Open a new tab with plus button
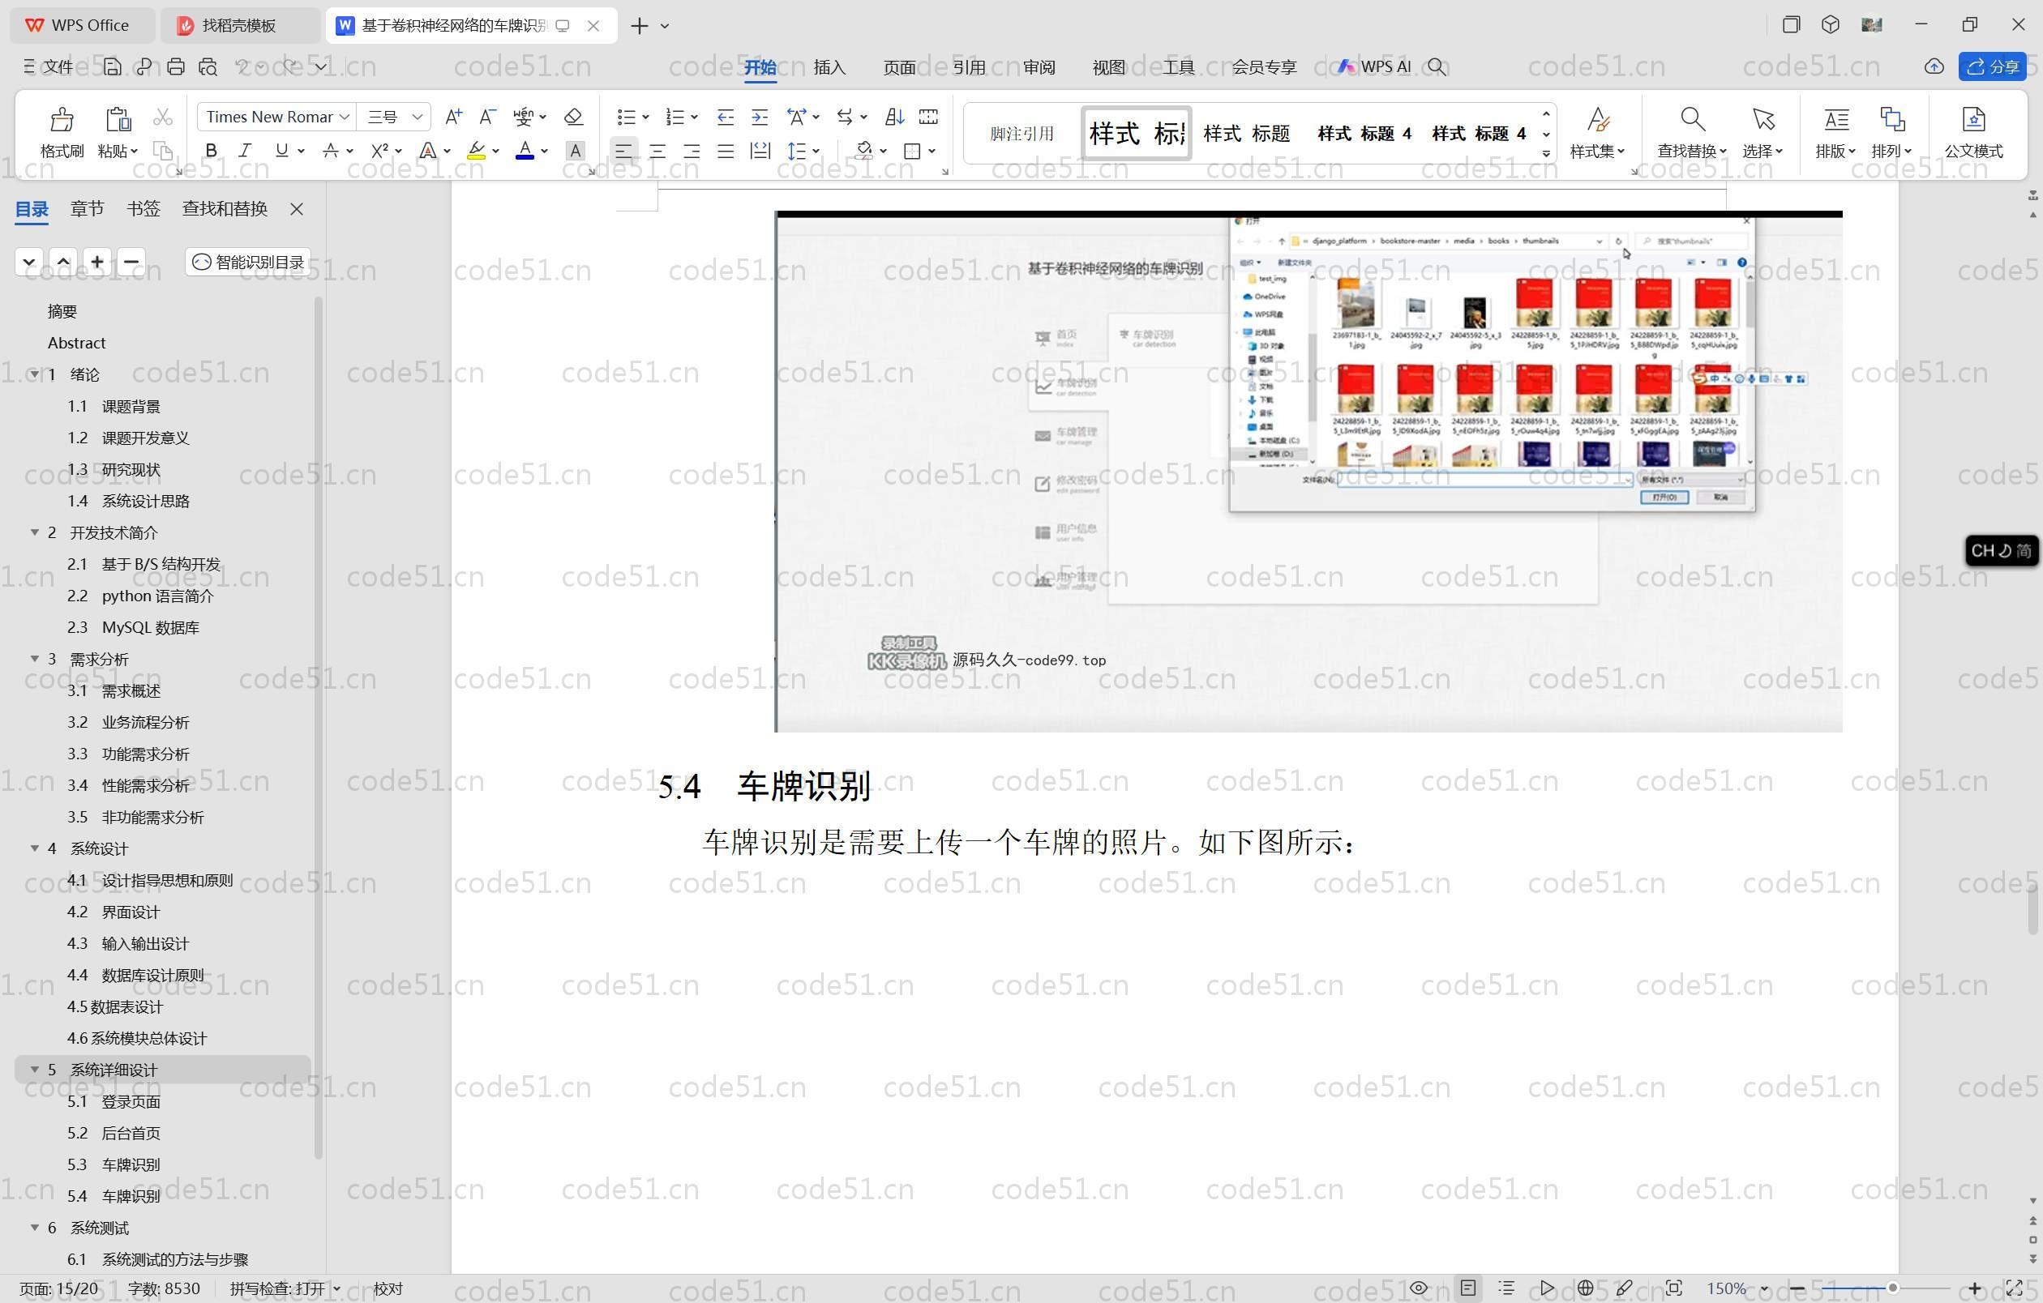2043x1303 pixels. pyautogui.click(x=639, y=25)
